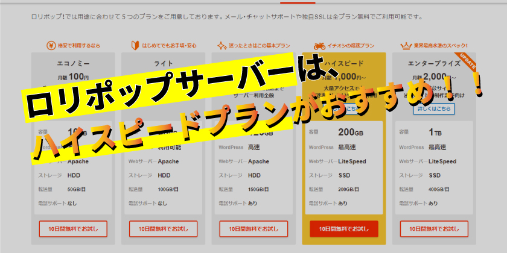Viewport: 507px width, 253px height.
Task: Click the UPDATE ribbon on Enterprise card
Action: click(465, 62)
